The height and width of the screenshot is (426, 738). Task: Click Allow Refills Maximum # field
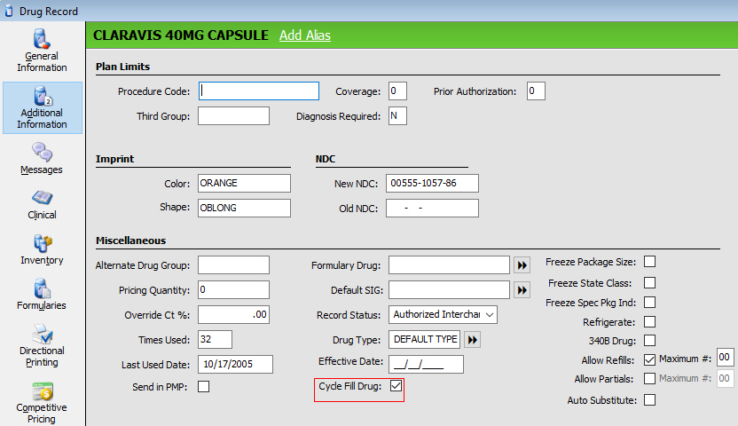(x=725, y=358)
